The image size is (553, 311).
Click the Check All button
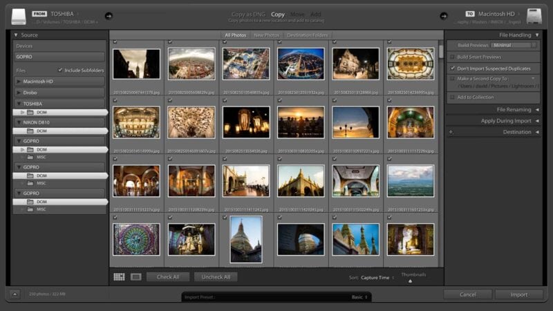168,277
